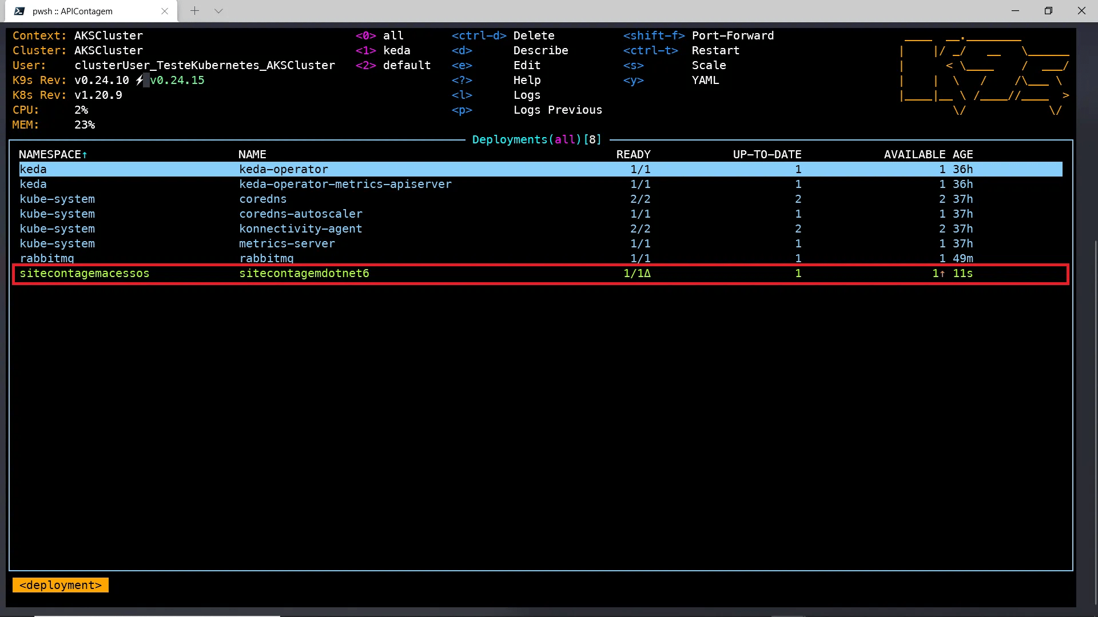Click the READY column header
The height and width of the screenshot is (617, 1098).
tap(633, 155)
